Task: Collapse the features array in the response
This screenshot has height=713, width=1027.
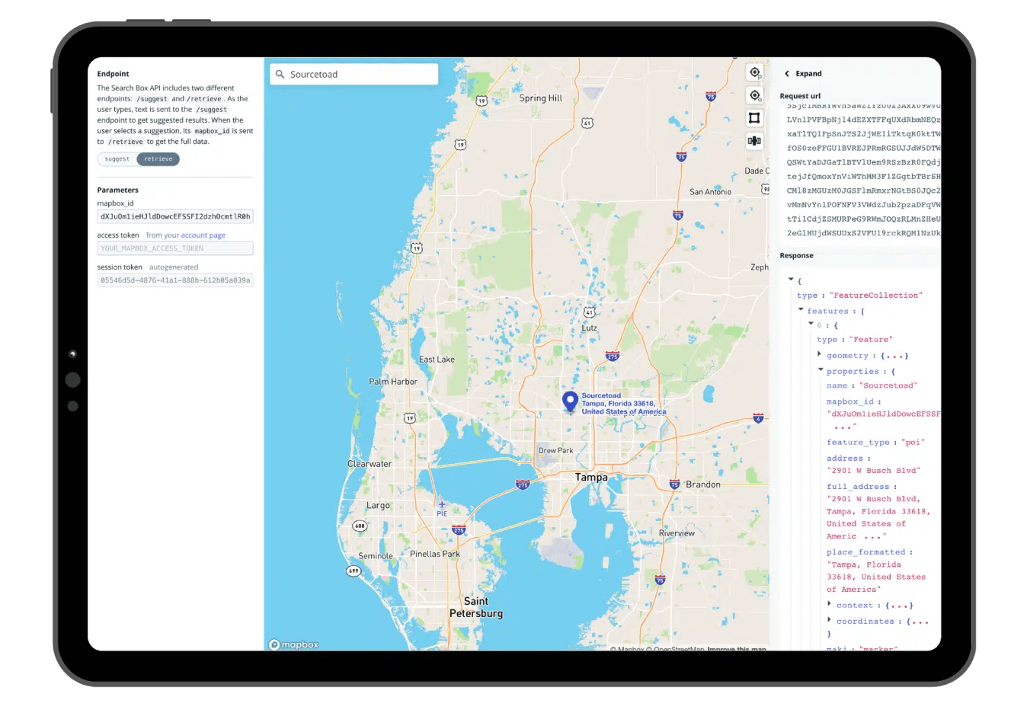Action: 801,310
